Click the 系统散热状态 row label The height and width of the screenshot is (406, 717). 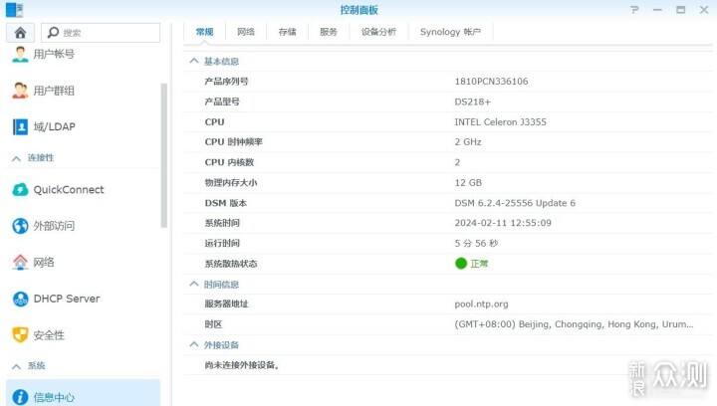(x=231, y=264)
